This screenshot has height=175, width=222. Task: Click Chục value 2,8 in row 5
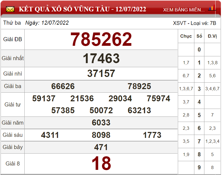tap(186, 115)
